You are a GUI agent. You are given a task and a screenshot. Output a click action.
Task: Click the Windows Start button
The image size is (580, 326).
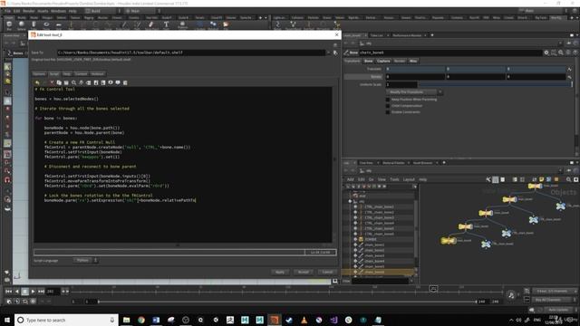[x=7, y=320]
